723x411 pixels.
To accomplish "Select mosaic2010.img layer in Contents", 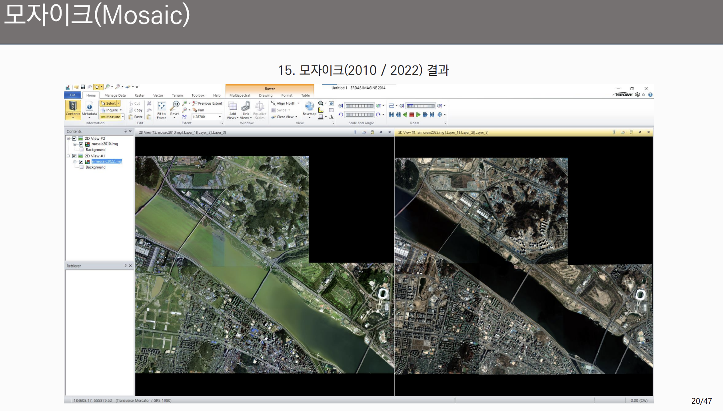I will [x=105, y=144].
